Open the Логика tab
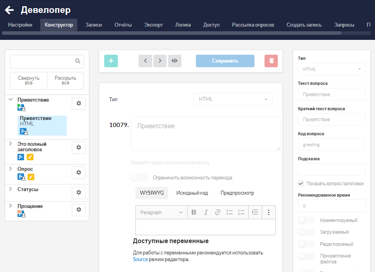This screenshot has height=272, width=375. (x=183, y=24)
